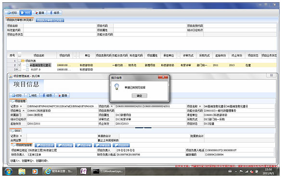Image resolution: width=282 pixels, height=178 pixels.
Task: Tick the checkbox for row 3
Action: coord(19,69)
